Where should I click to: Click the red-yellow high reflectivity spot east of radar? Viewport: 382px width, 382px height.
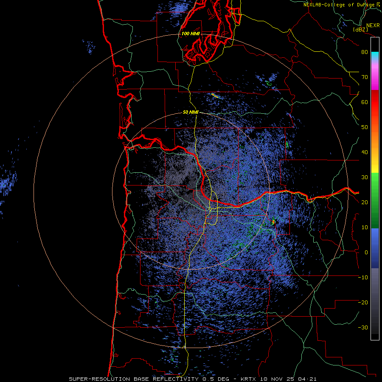pos(273,222)
